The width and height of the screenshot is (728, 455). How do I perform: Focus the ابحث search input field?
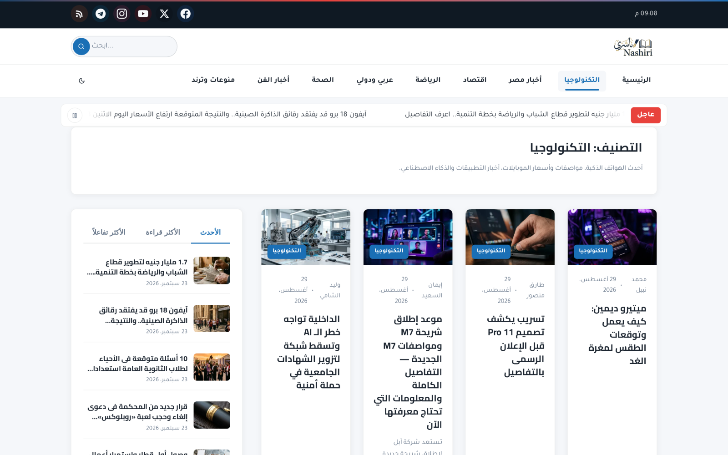tap(124, 46)
